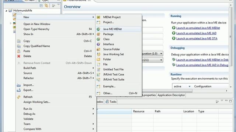This screenshot has height=132, width=236.
Task: Open Debug As submenu
Action: (x=93, y=114)
